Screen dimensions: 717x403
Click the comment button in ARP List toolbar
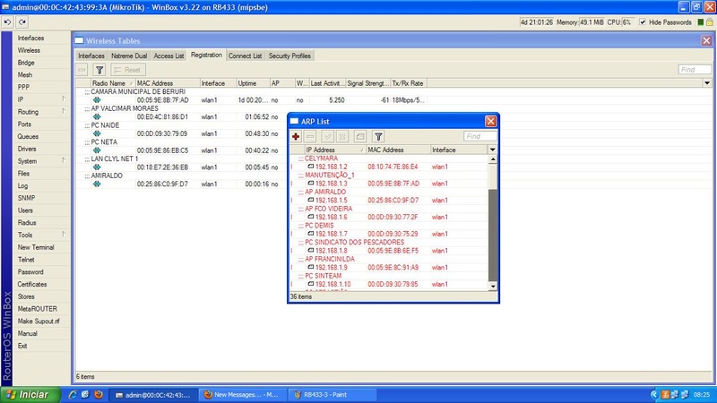coord(360,136)
